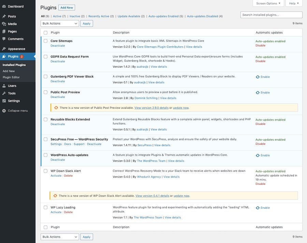Viewport: 307px width, 243px height.
Task: Open the Add New submenu item
Action: pos(9,71)
